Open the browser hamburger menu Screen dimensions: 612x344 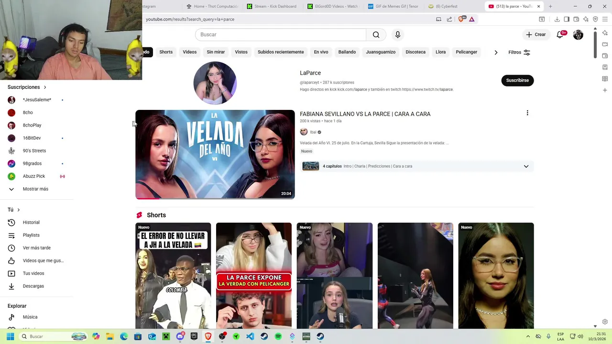[605, 19]
